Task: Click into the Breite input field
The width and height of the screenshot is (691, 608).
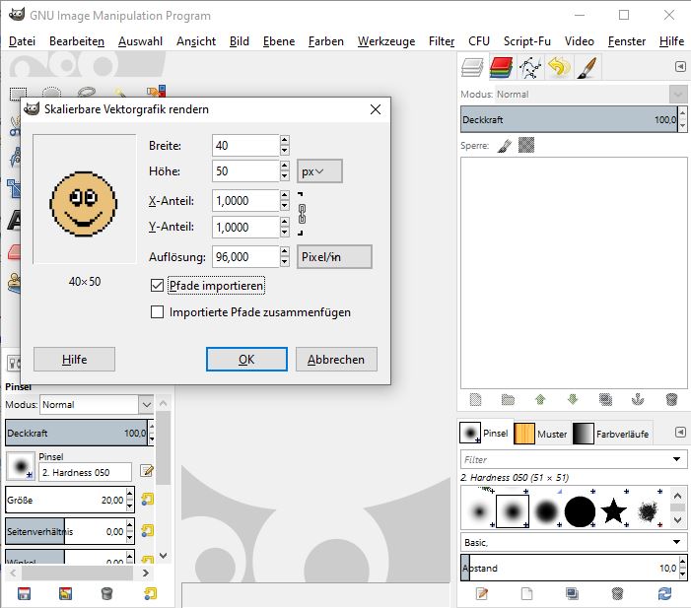Action: tap(244, 146)
